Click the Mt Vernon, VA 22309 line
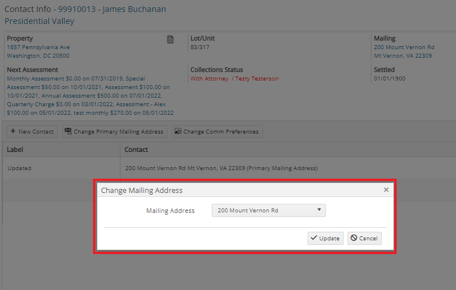Viewport: 456px width, 290px height. point(403,55)
